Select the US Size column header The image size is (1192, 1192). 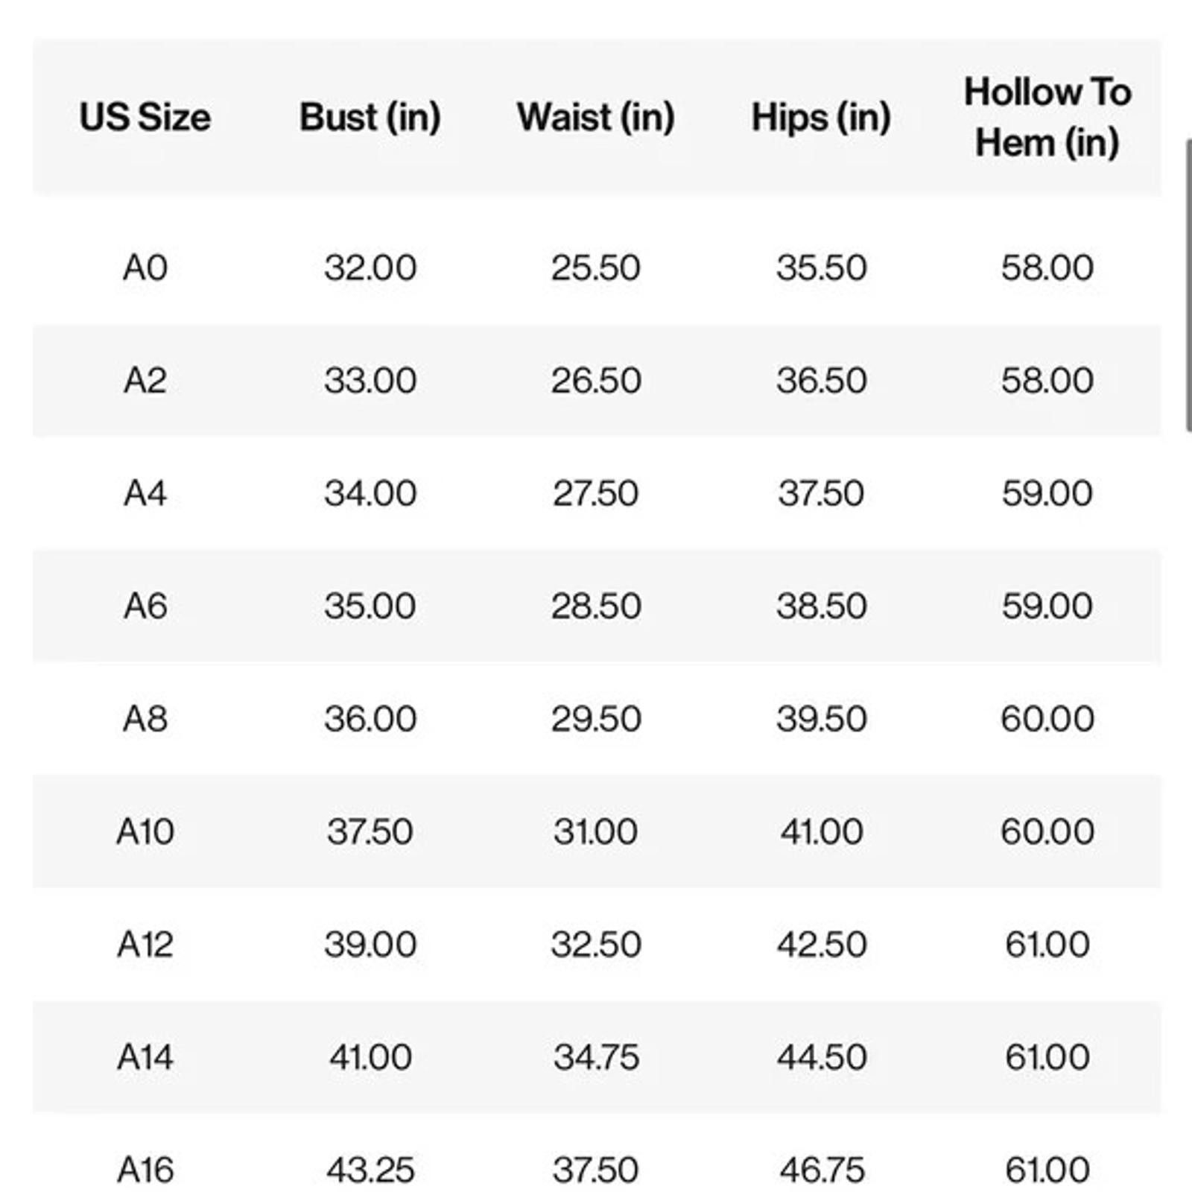145,118
